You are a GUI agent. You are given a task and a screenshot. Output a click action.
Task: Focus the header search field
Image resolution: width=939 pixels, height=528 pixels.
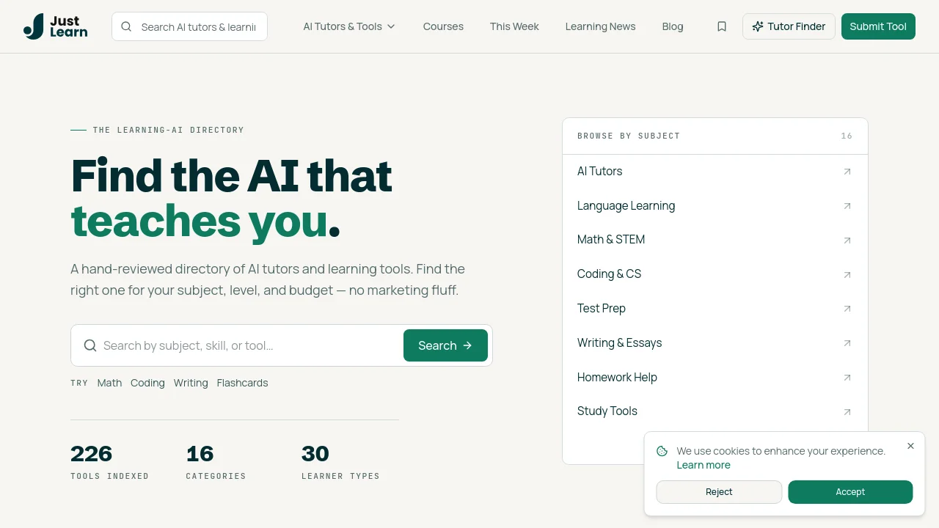tap(189, 26)
